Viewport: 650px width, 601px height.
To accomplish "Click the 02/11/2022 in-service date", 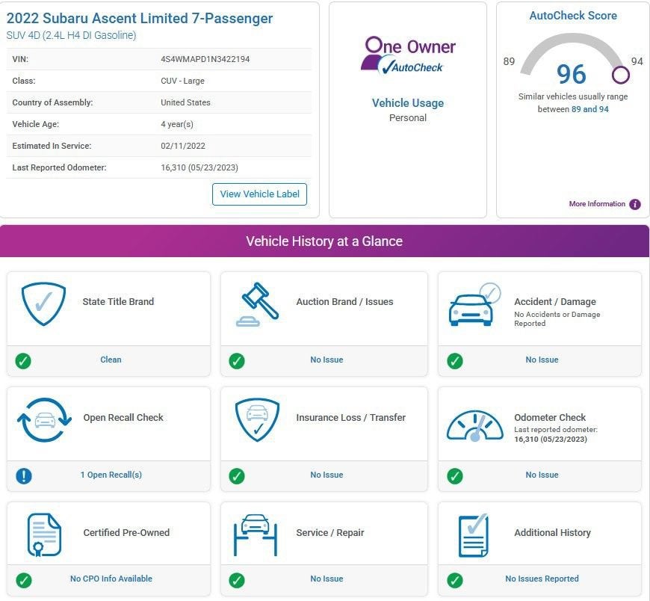I will 183,146.
